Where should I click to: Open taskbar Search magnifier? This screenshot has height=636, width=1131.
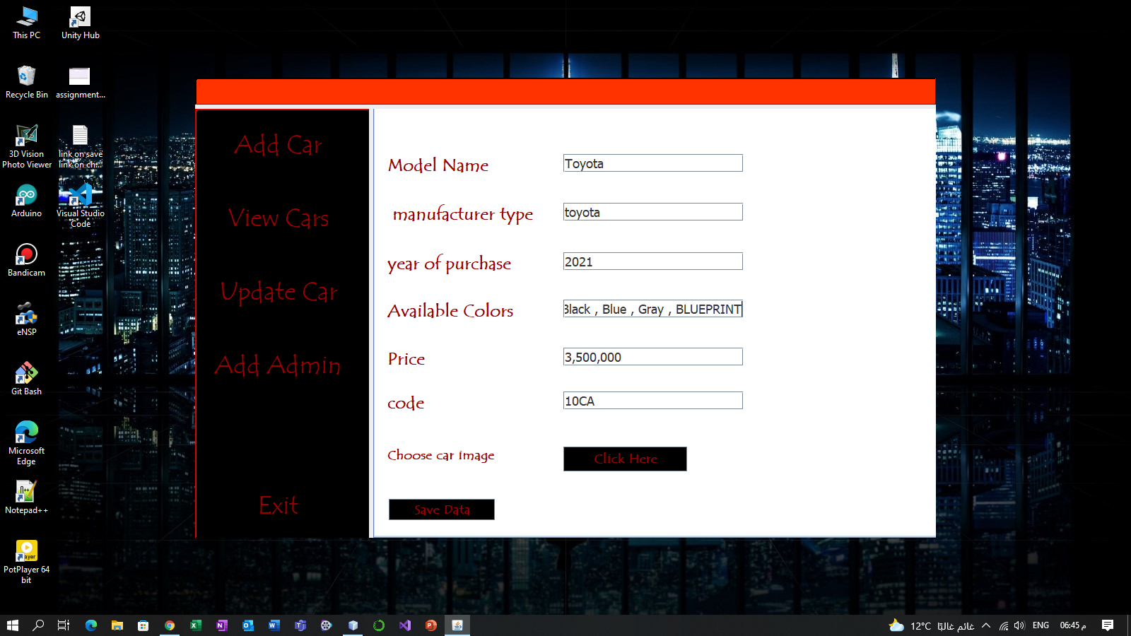coord(38,625)
